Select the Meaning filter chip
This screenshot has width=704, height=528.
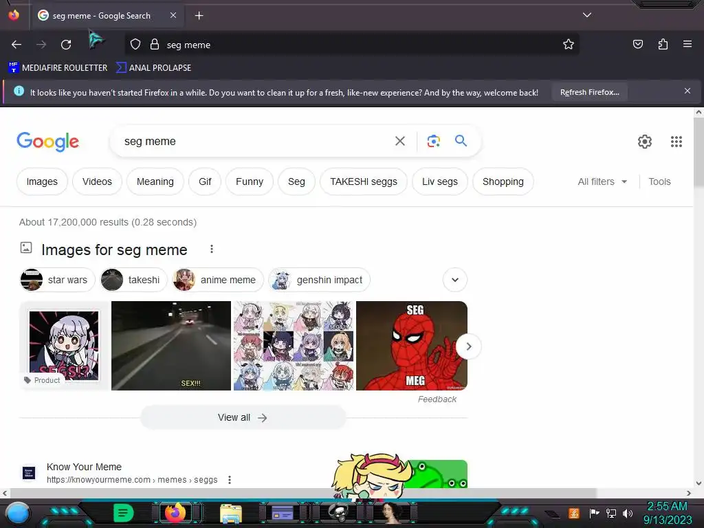[x=155, y=181]
